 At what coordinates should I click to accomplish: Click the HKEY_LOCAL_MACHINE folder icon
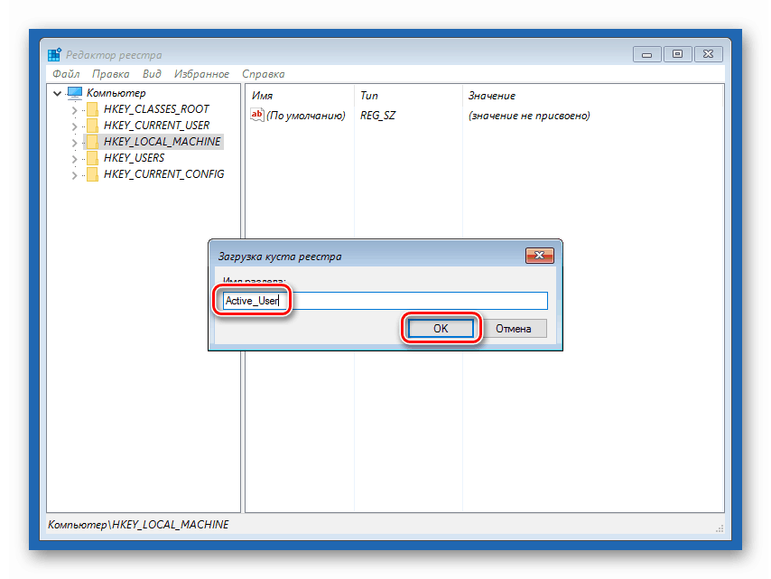(92, 142)
